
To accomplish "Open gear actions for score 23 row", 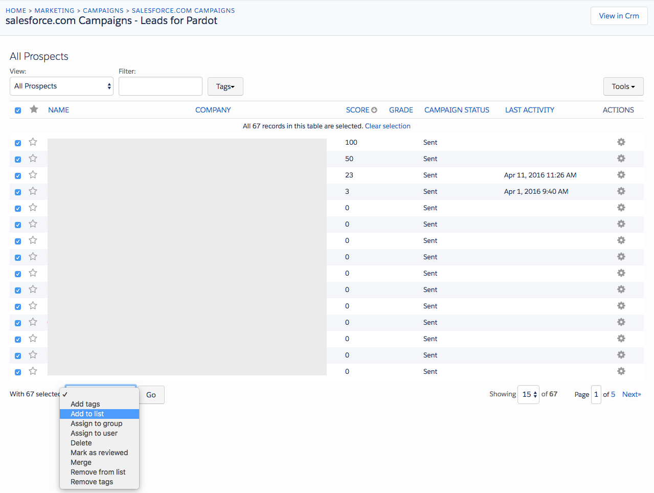I will point(621,175).
